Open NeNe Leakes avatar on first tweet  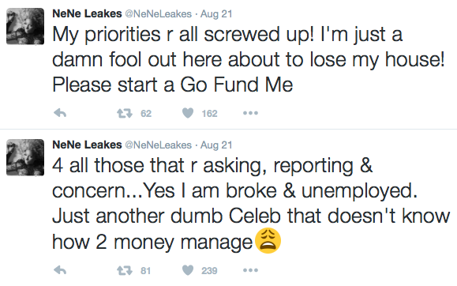point(25,26)
